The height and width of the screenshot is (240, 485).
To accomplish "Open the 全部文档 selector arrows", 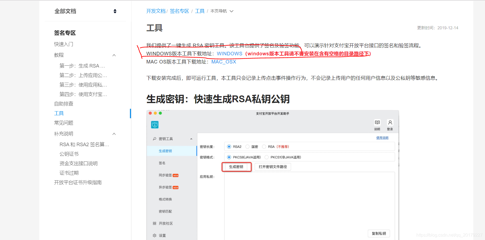I will click(x=115, y=11).
